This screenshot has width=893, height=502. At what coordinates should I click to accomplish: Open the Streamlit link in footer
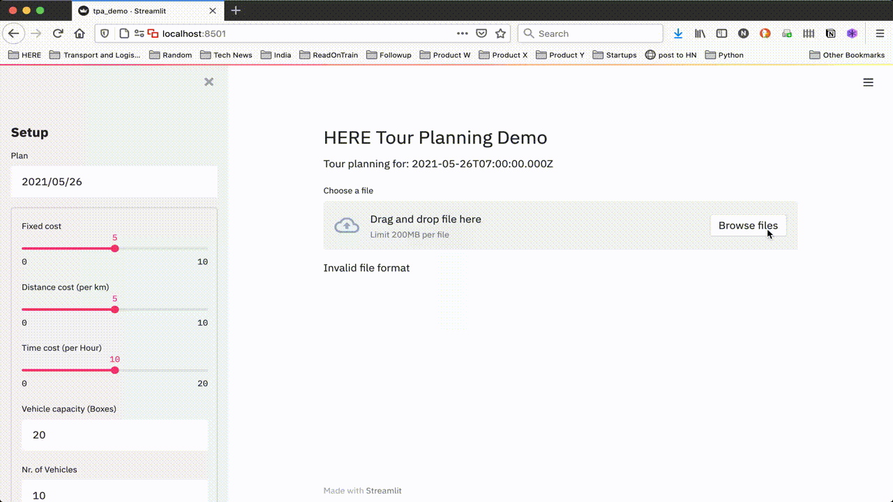coord(384,491)
